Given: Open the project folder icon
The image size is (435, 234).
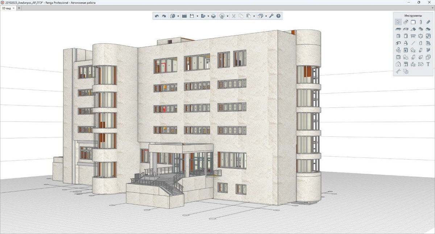Looking at the screenshot, I should tap(184, 16).
